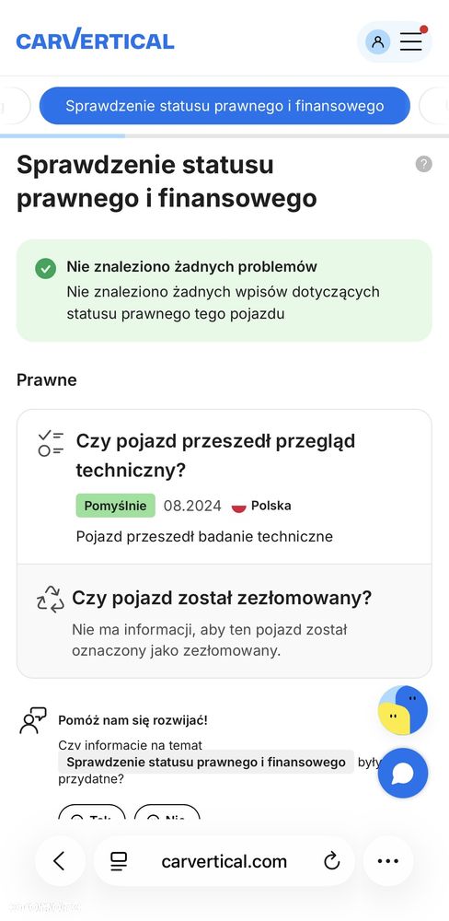Open the user account profile icon

[377, 41]
